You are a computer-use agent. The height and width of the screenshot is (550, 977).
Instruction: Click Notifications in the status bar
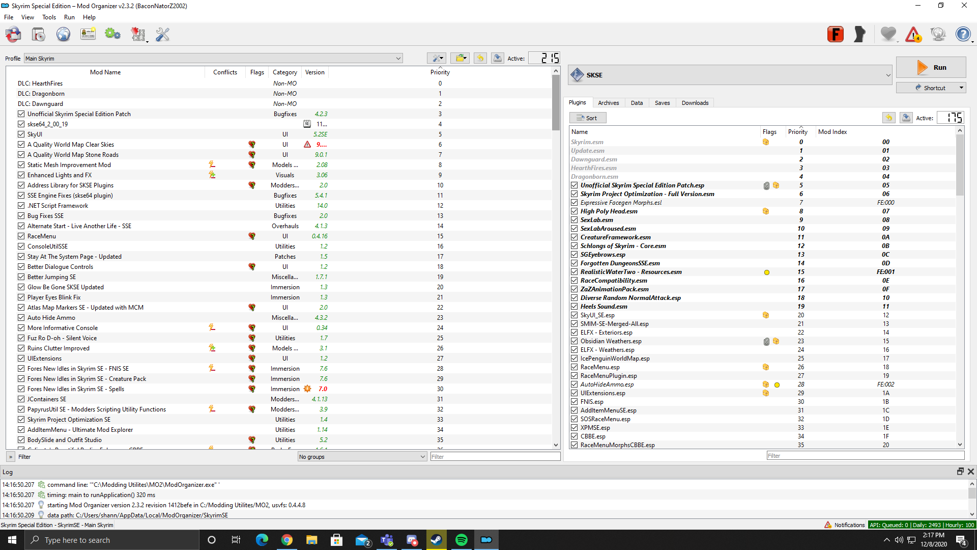pos(844,525)
